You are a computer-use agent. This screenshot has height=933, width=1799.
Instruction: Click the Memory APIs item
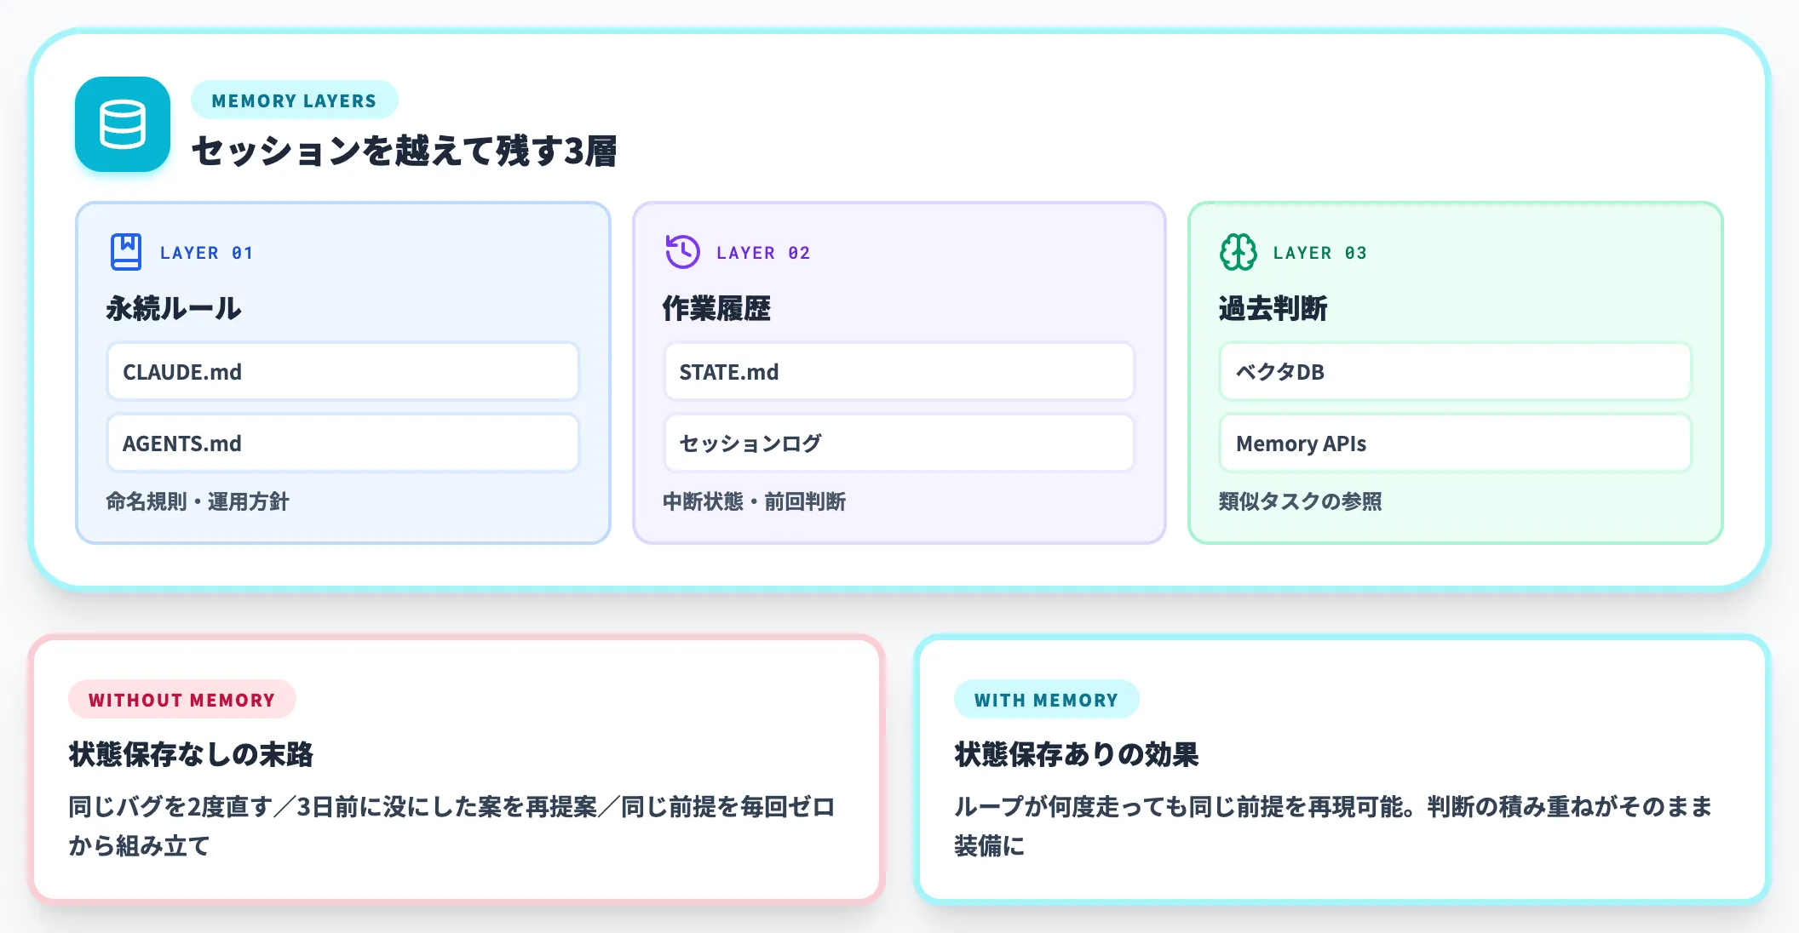click(x=1456, y=444)
